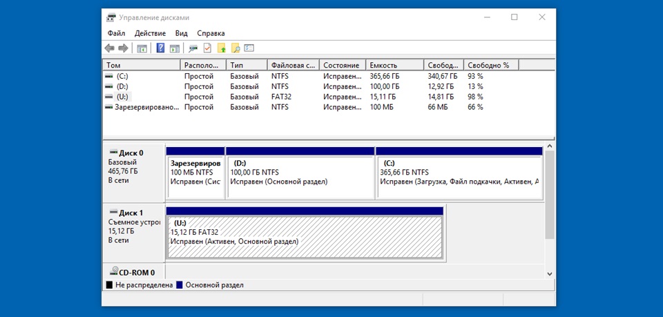Click the folder with magnifier icon
663x317 pixels.
click(x=236, y=48)
